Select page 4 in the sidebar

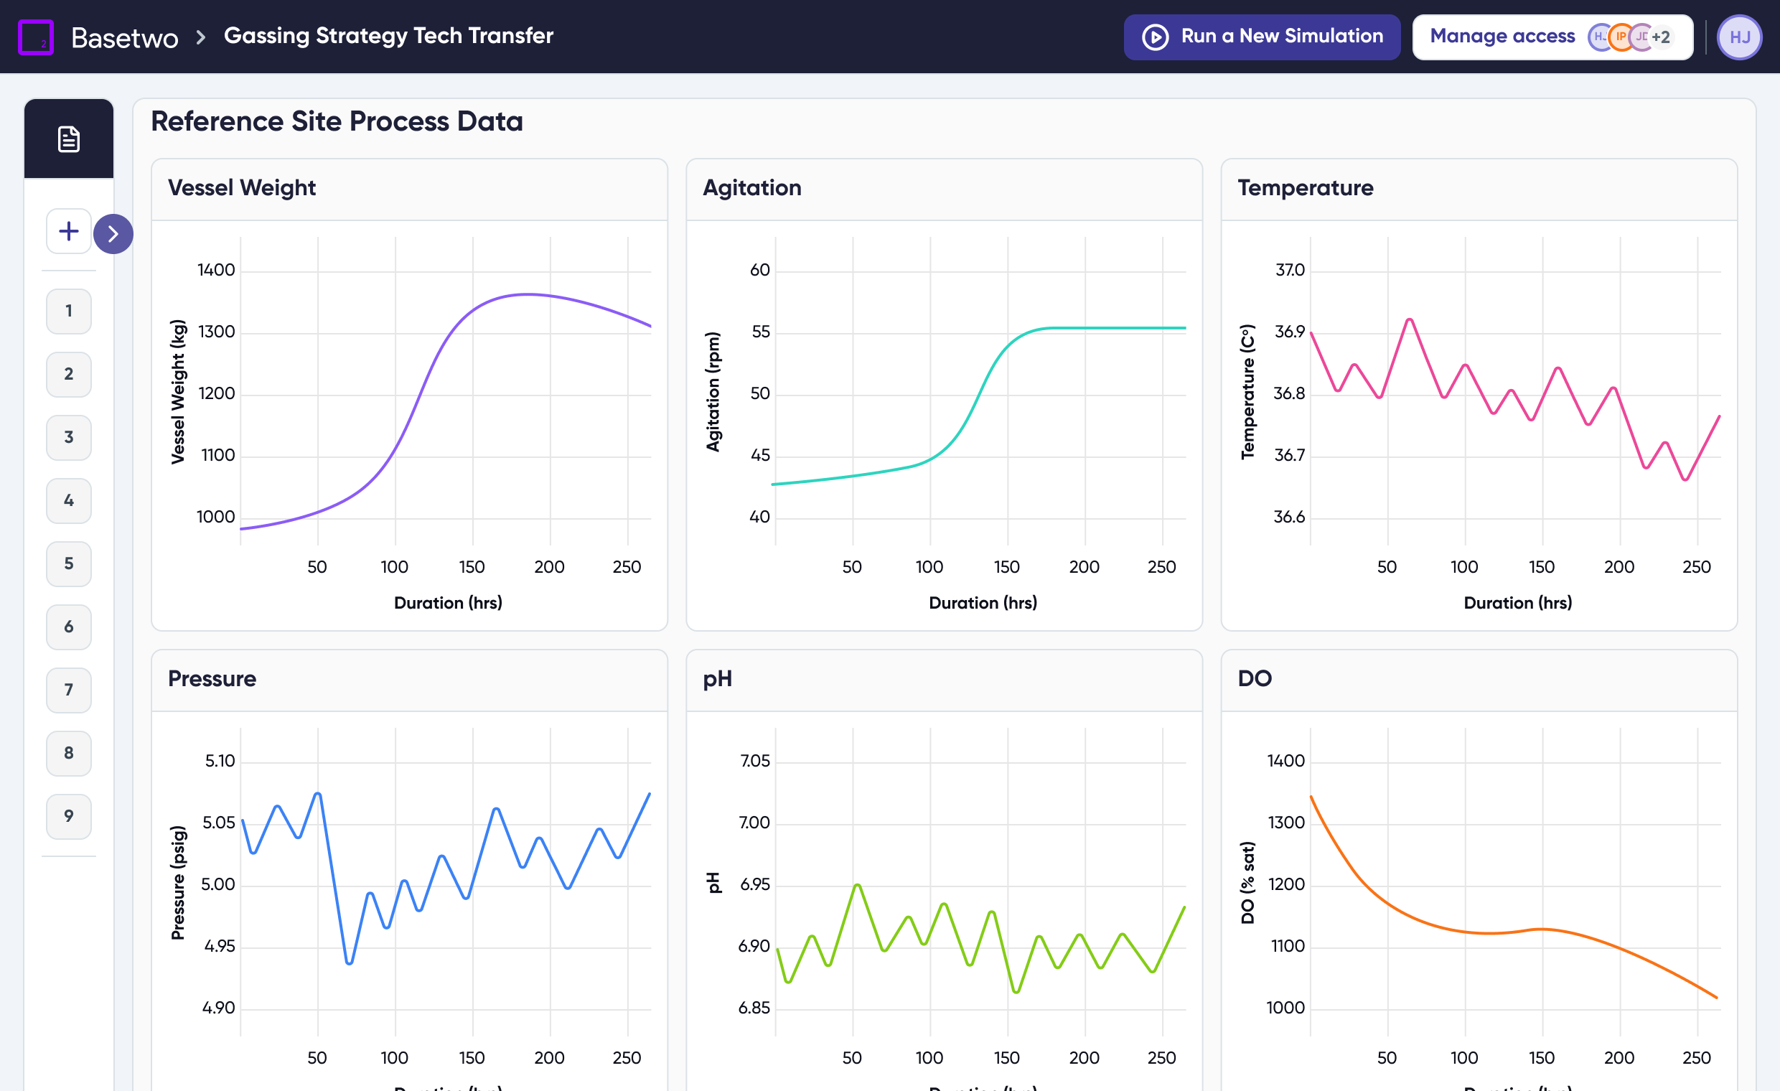[x=69, y=500]
